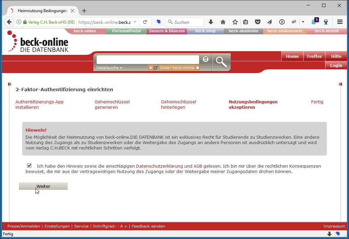Switch to the beck-online top tab
349x239 pixels.
(85, 31)
